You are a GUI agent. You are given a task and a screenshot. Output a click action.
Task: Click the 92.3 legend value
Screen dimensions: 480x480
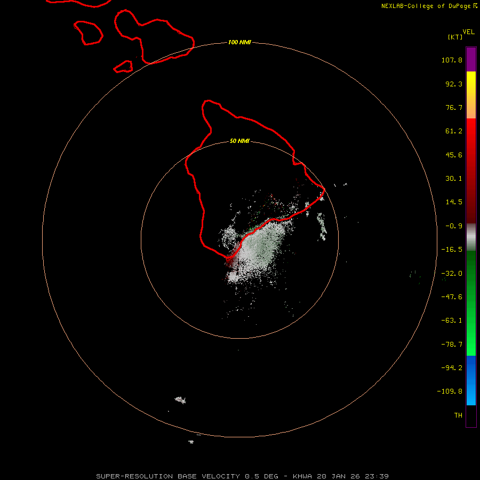click(x=454, y=84)
